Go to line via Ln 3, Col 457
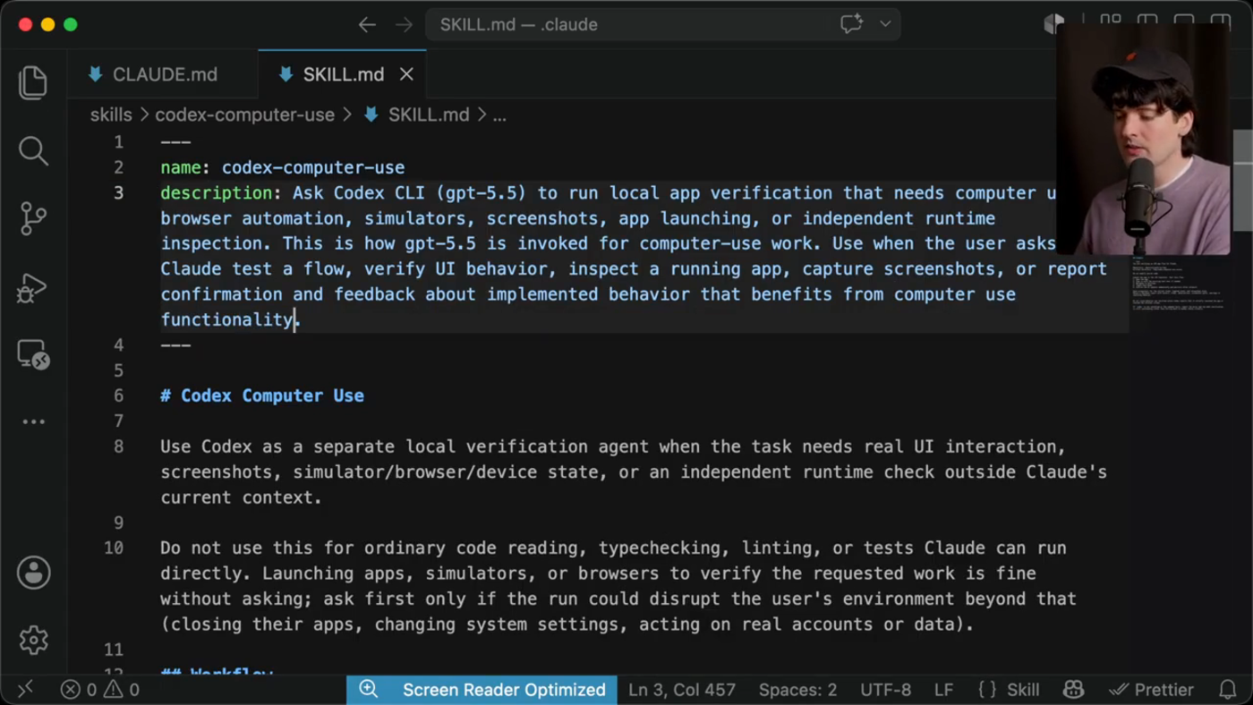This screenshot has width=1253, height=705. (682, 690)
